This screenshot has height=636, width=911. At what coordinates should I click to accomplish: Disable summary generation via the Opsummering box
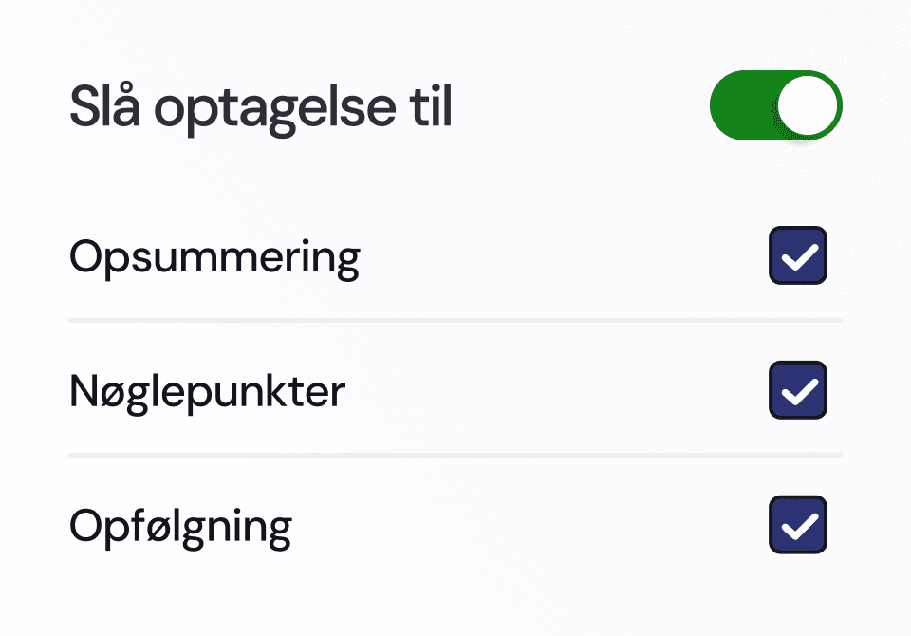point(798,255)
